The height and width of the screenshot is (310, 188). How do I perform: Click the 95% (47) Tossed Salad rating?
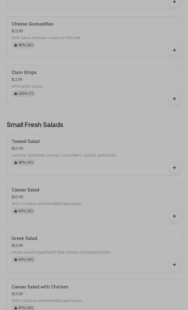24,163
